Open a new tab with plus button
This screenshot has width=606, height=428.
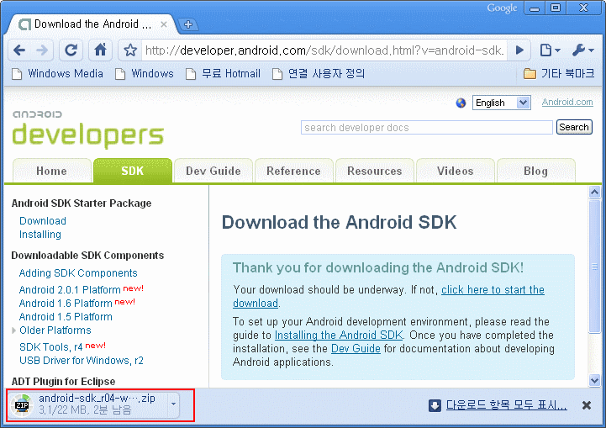point(188,24)
